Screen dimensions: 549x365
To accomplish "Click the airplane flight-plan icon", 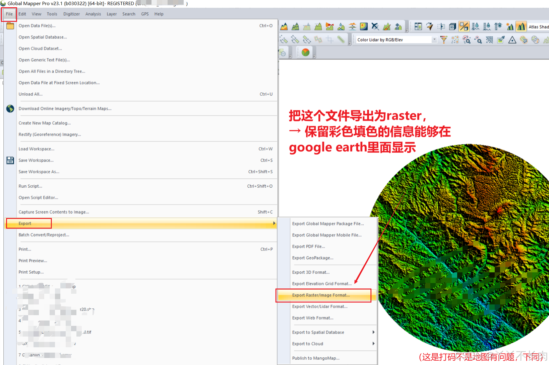I will [375, 26].
